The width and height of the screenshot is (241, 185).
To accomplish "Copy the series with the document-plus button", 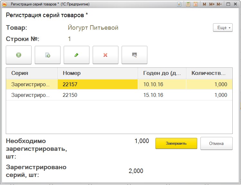I will [x=48, y=55].
